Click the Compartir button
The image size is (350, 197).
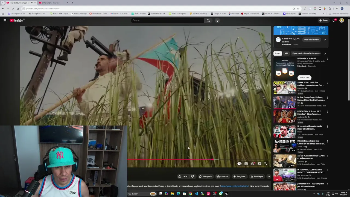pos(205,176)
